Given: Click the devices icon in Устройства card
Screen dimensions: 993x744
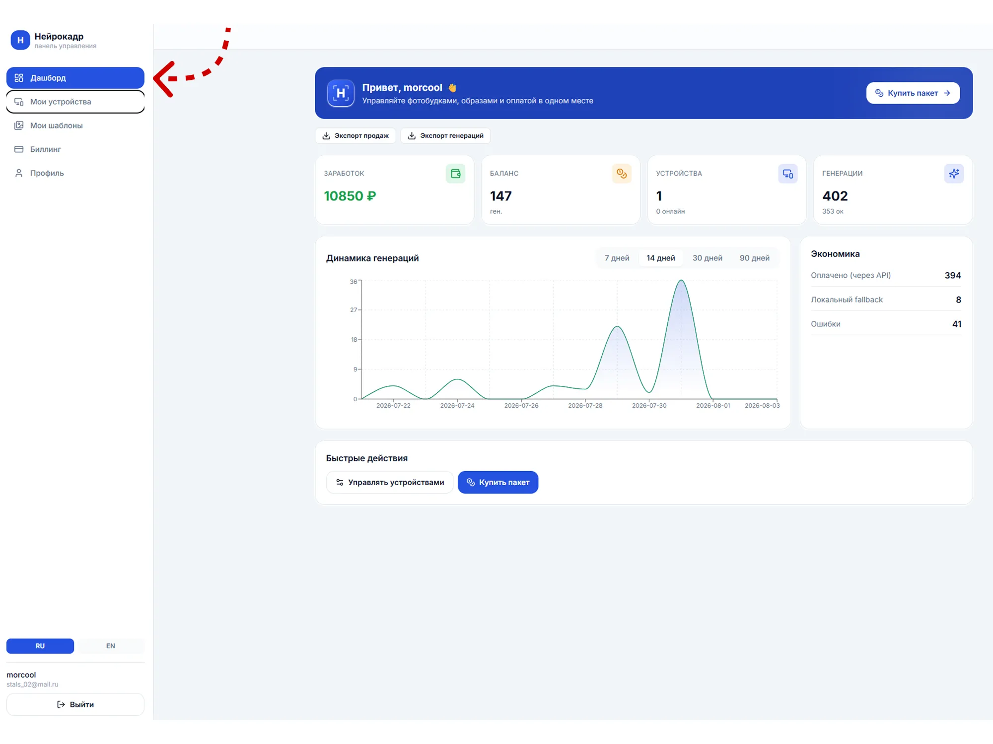Looking at the screenshot, I should pos(788,174).
